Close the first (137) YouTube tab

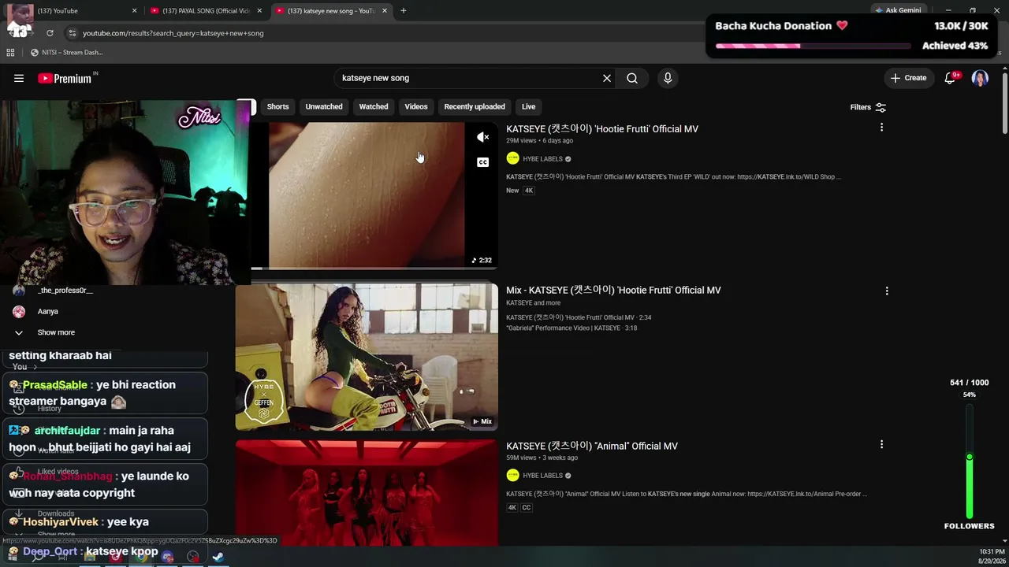[x=134, y=11]
